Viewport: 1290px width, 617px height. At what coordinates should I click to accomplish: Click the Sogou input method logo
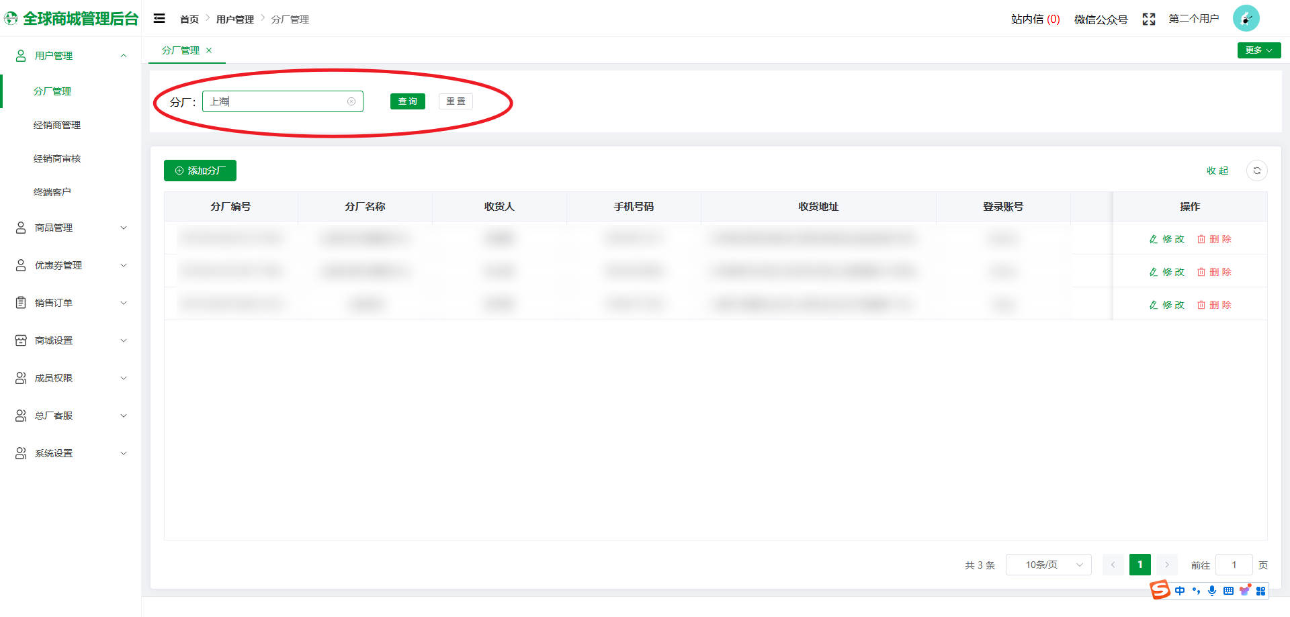1160,590
